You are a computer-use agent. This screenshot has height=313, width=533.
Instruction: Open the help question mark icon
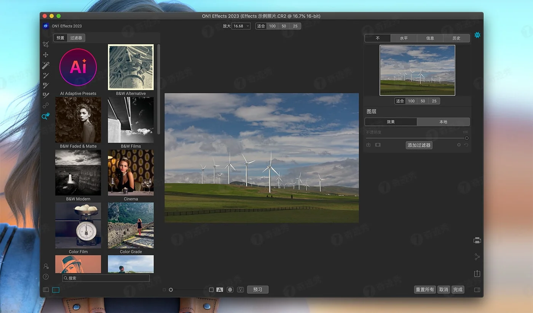46,277
